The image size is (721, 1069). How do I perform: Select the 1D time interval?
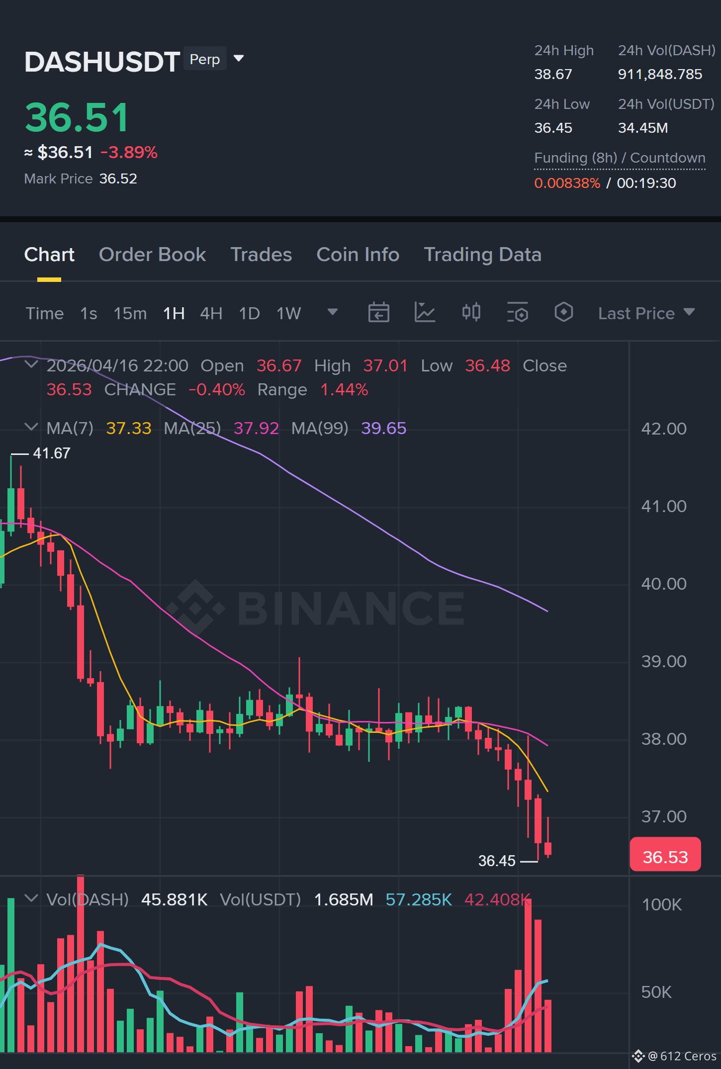coord(250,313)
